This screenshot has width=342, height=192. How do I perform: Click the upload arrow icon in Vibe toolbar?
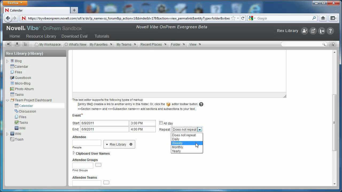[17, 44]
